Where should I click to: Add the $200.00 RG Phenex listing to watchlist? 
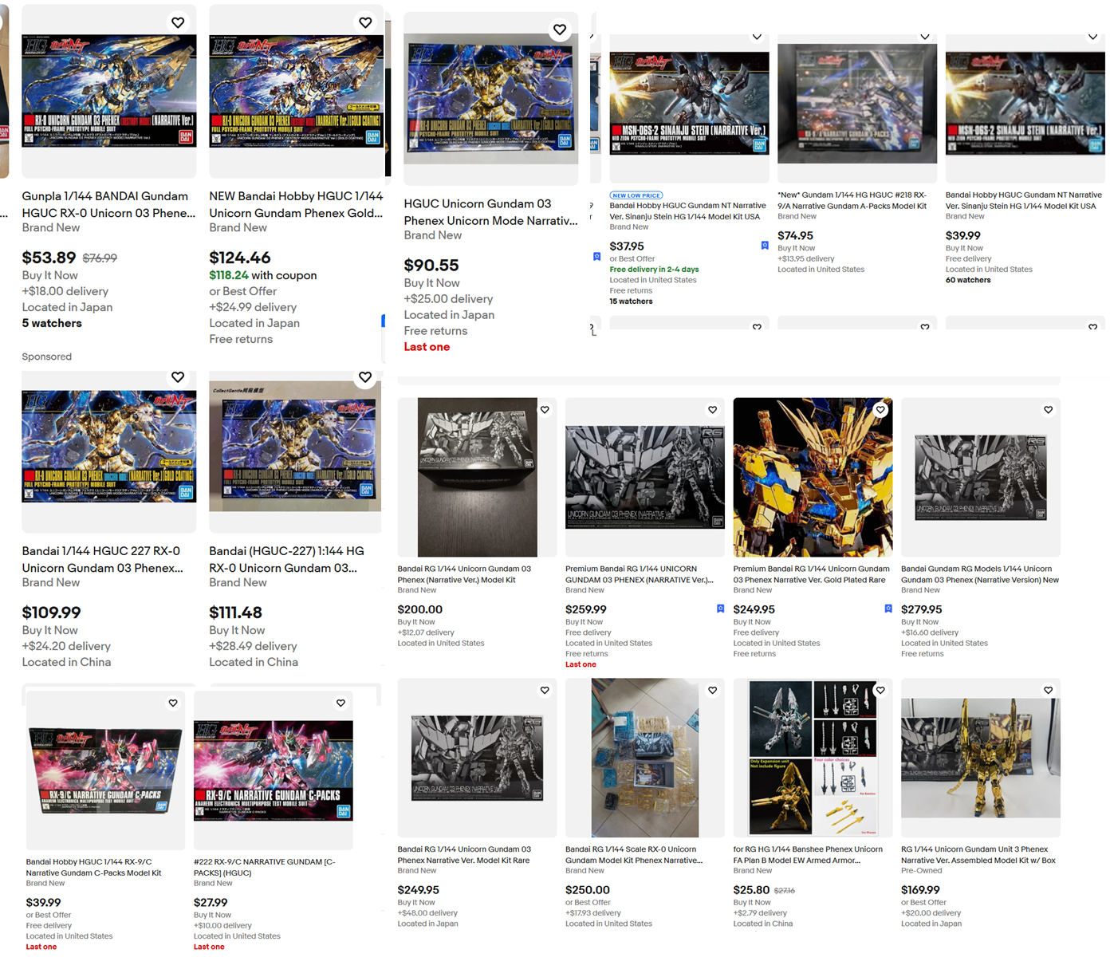click(545, 410)
